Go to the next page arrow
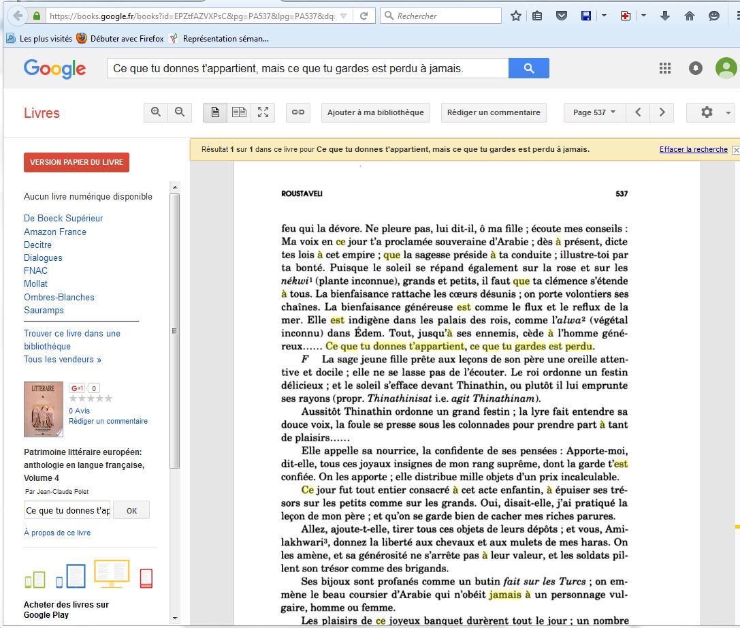The image size is (740, 628). tap(662, 112)
